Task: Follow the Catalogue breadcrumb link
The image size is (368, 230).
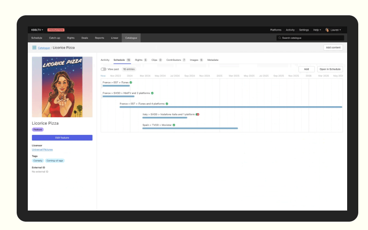Action: point(44,48)
